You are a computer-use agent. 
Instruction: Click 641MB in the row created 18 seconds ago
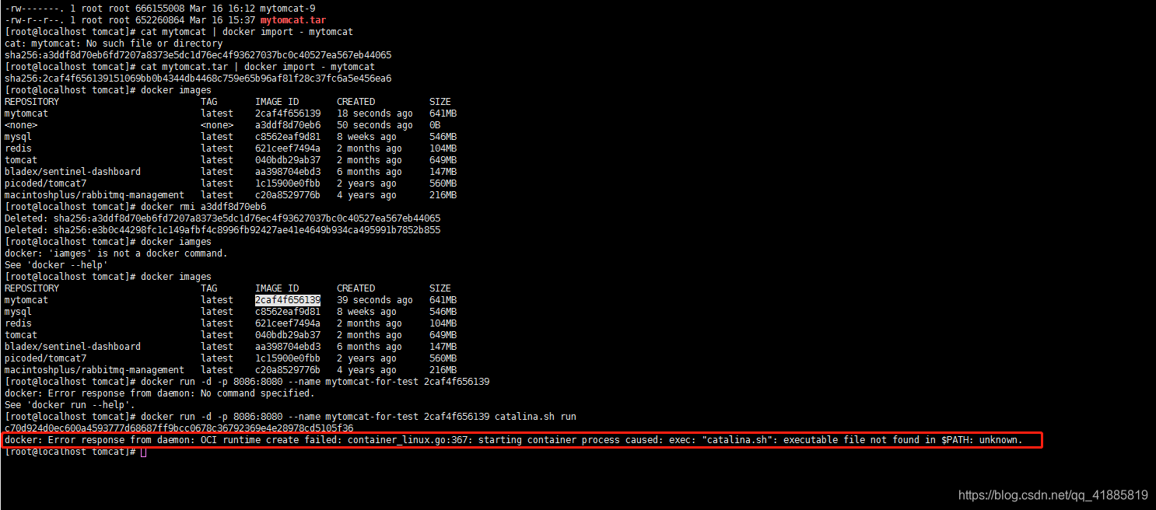click(443, 114)
